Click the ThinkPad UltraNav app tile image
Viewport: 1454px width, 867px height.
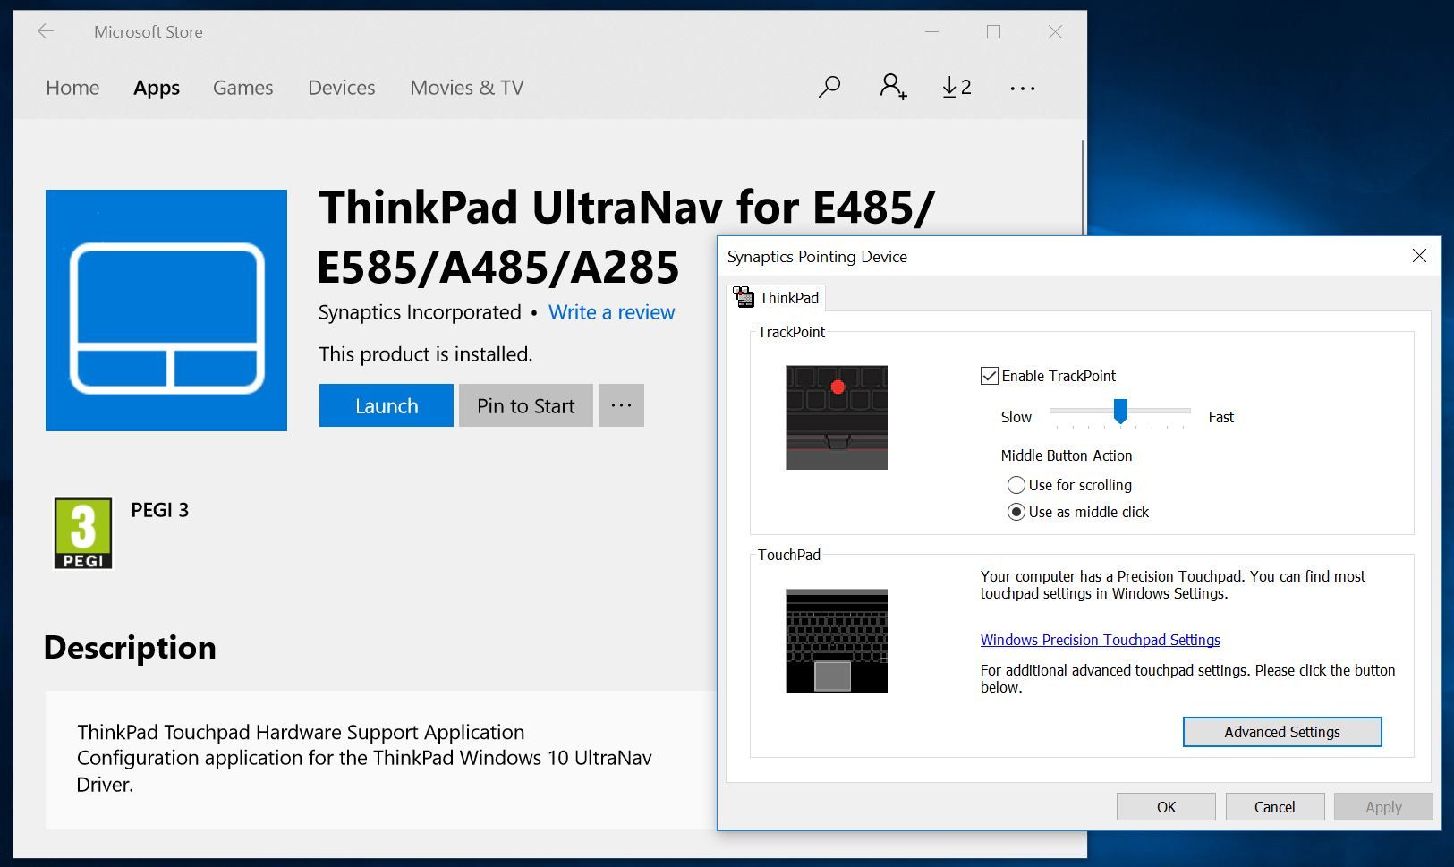tap(166, 310)
